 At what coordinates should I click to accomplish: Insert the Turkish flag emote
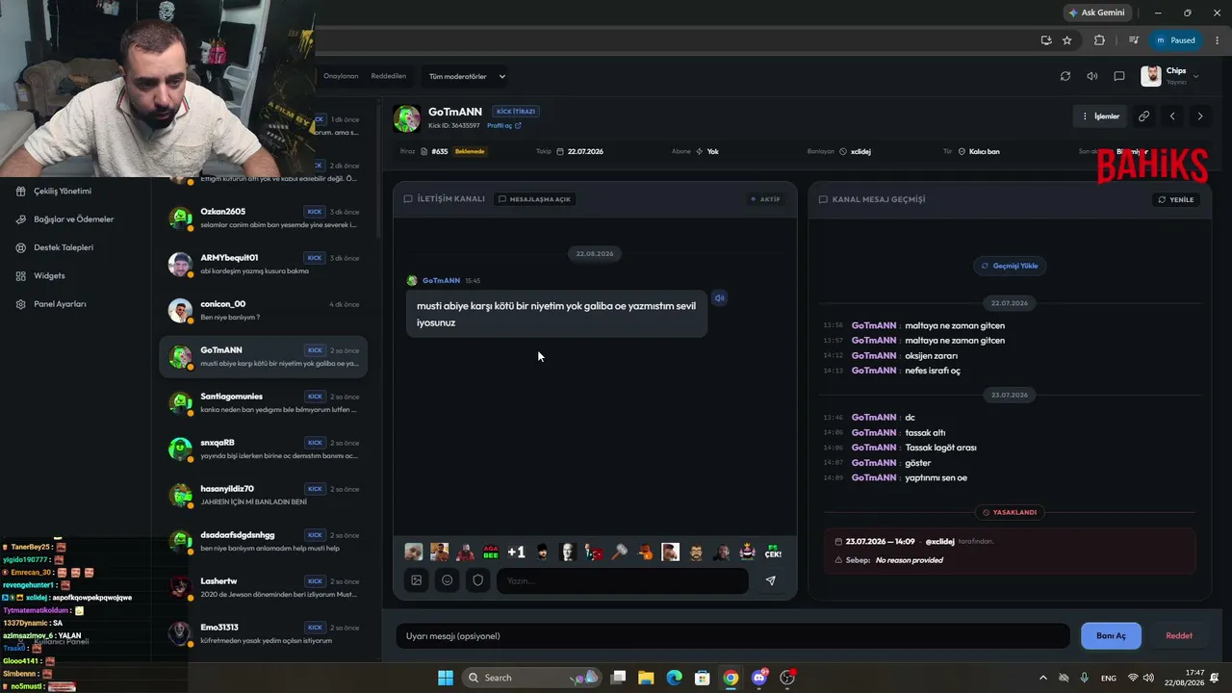click(x=594, y=552)
